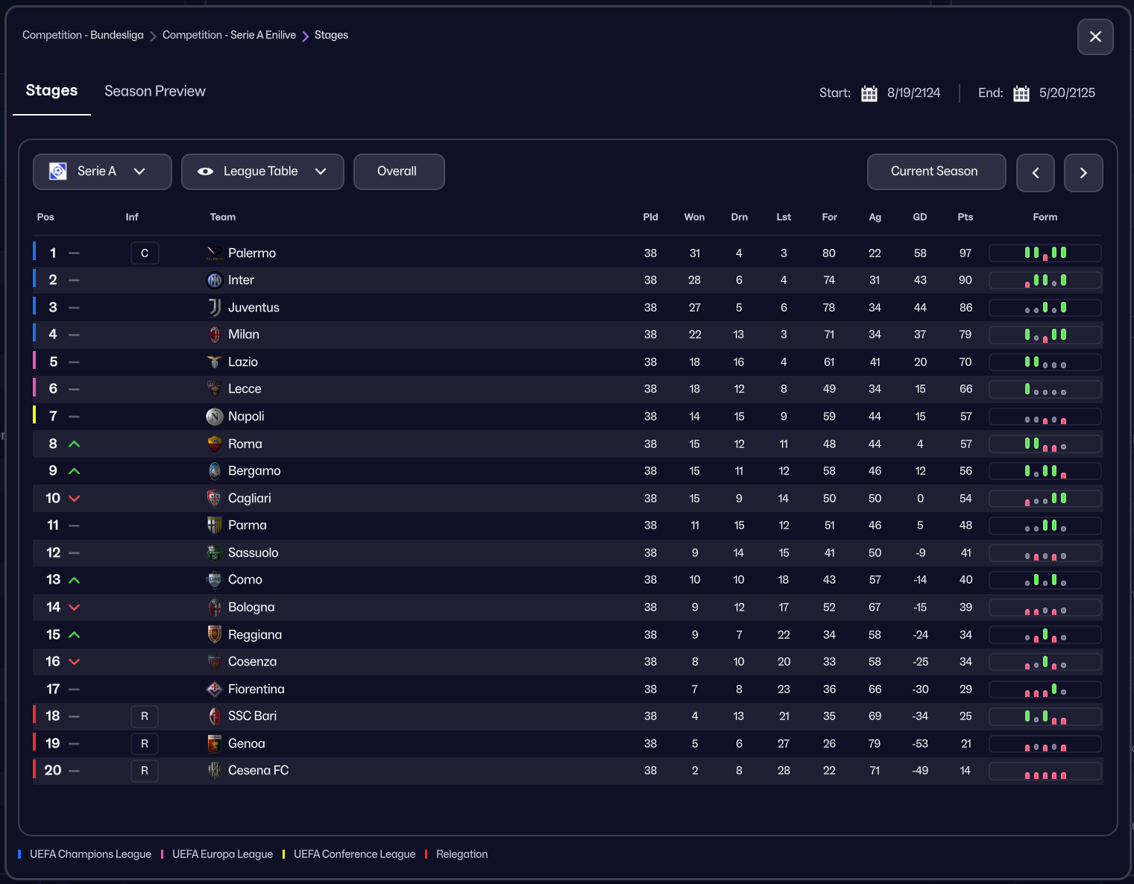Click the Como club crest

(x=215, y=580)
